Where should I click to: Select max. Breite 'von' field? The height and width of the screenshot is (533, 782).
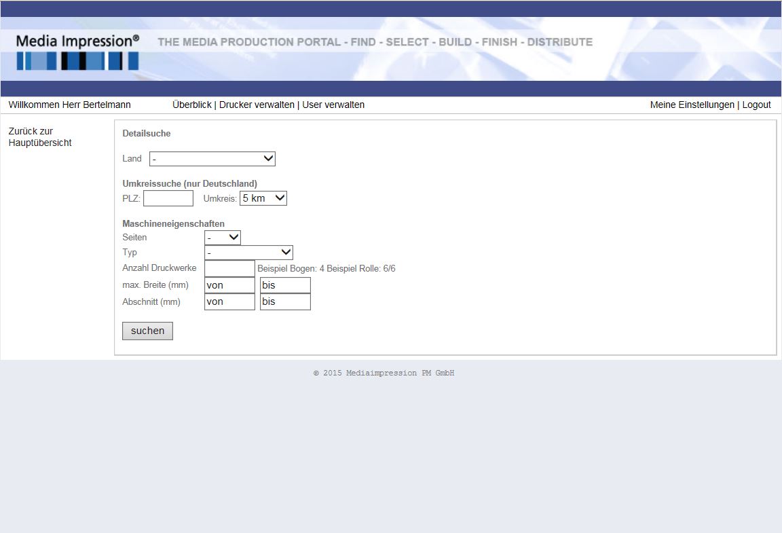[229, 285]
